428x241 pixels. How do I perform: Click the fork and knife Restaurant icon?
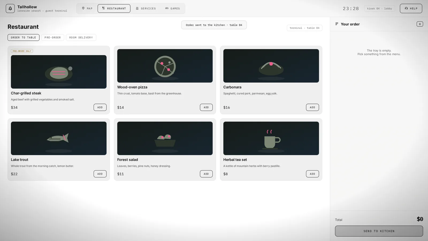103,8
